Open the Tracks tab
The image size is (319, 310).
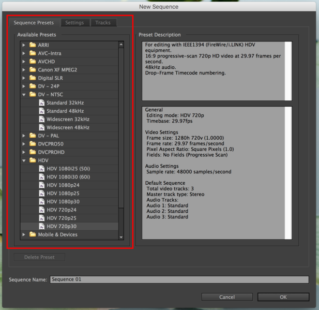coord(103,23)
